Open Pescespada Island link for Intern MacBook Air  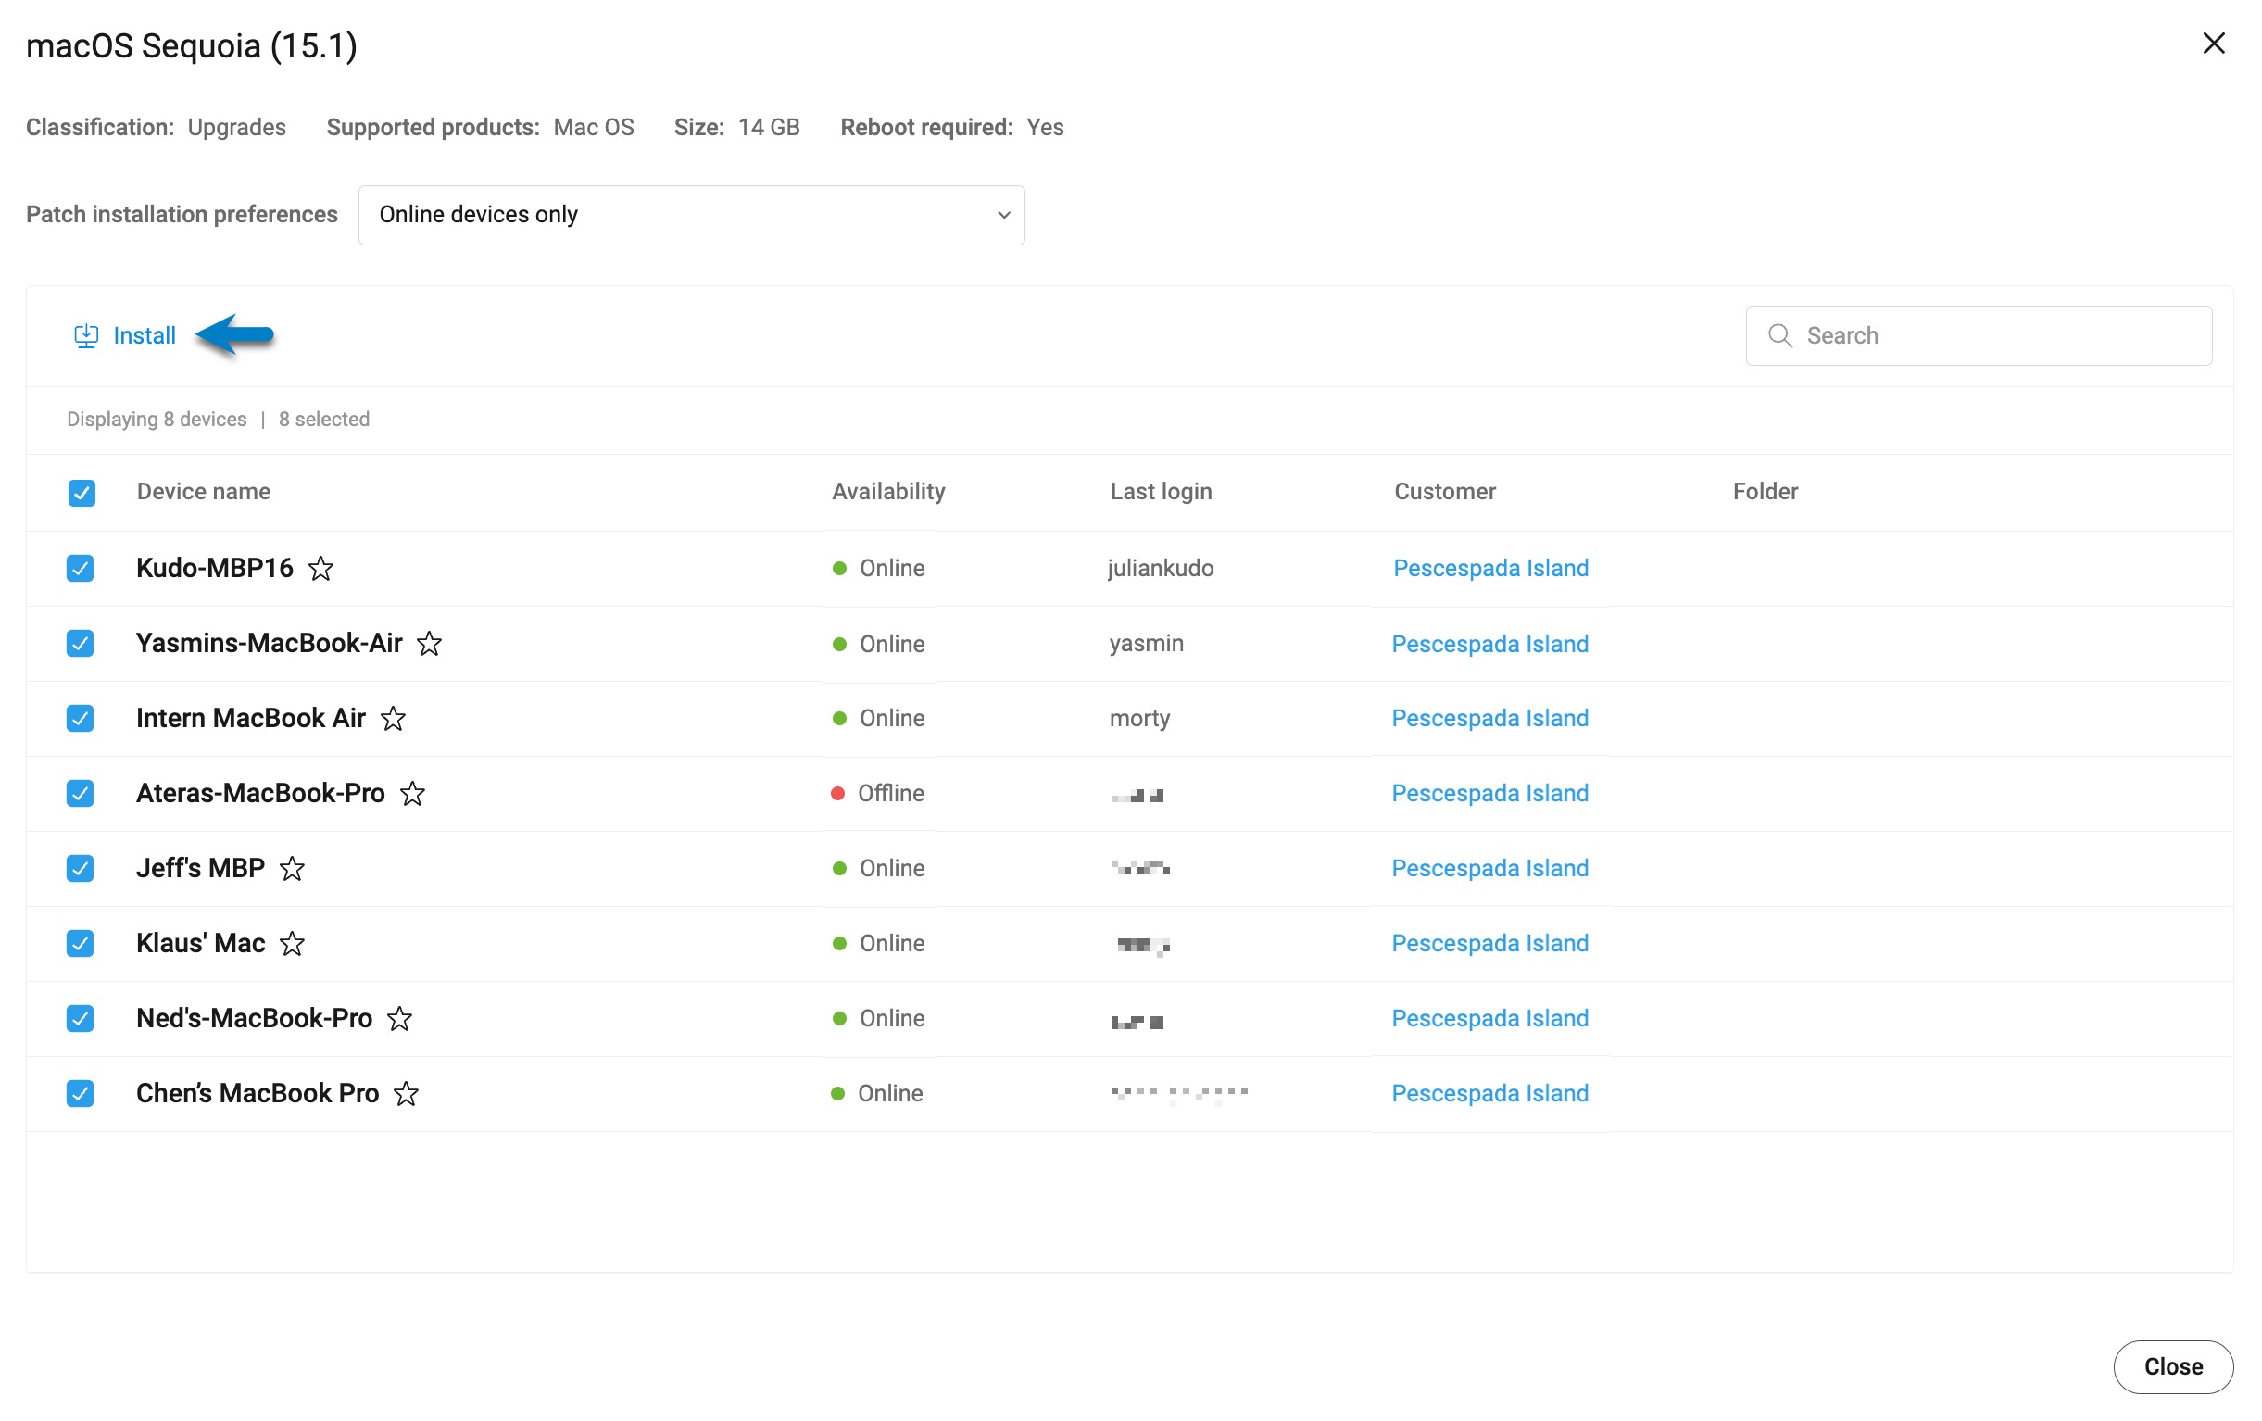tap(1489, 719)
